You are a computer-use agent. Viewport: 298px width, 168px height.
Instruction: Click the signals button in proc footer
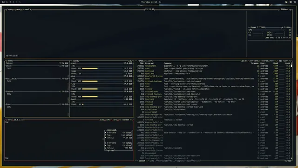tap(180, 161)
